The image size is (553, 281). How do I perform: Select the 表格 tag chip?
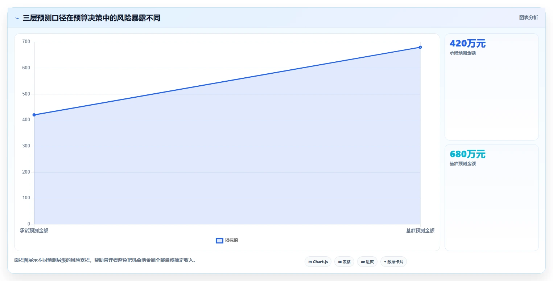344,262
